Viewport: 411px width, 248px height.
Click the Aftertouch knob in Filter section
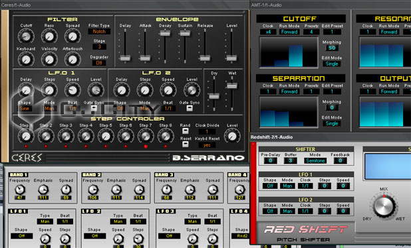click(x=72, y=59)
